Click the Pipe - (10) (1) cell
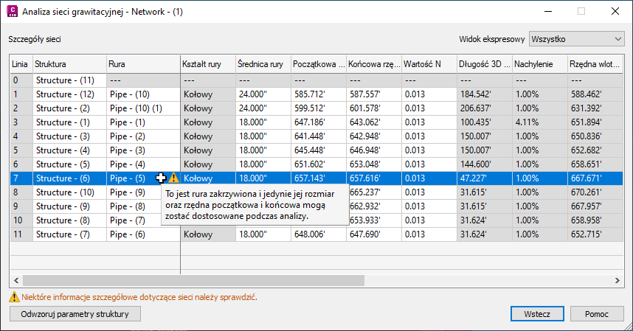The width and height of the screenshot is (633, 331). [x=143, y=108]
